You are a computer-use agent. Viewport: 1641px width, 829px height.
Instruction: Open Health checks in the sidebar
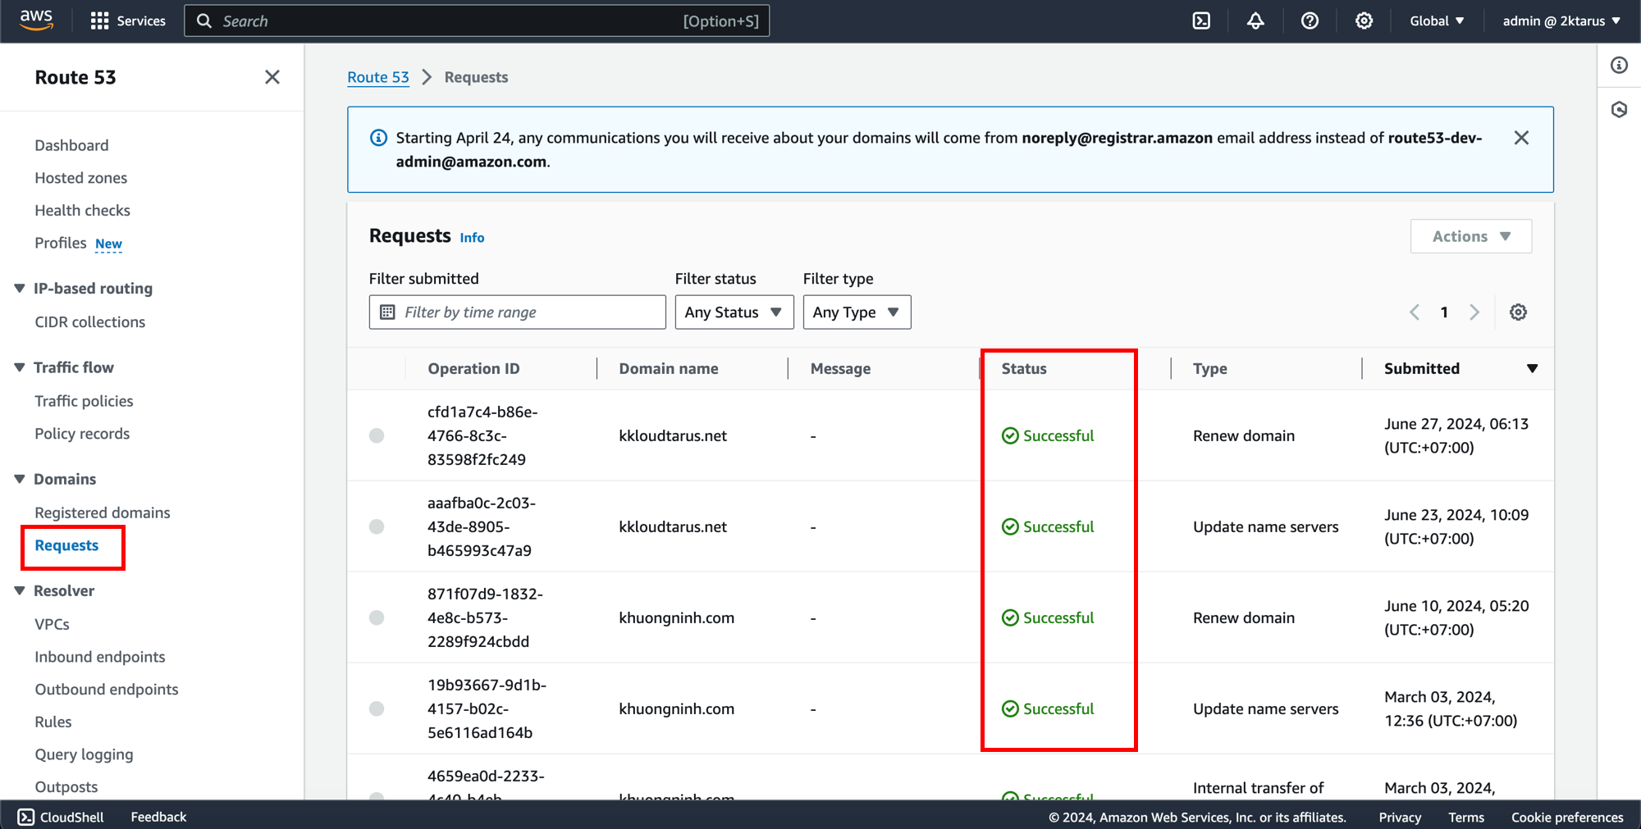coord(82,211)
